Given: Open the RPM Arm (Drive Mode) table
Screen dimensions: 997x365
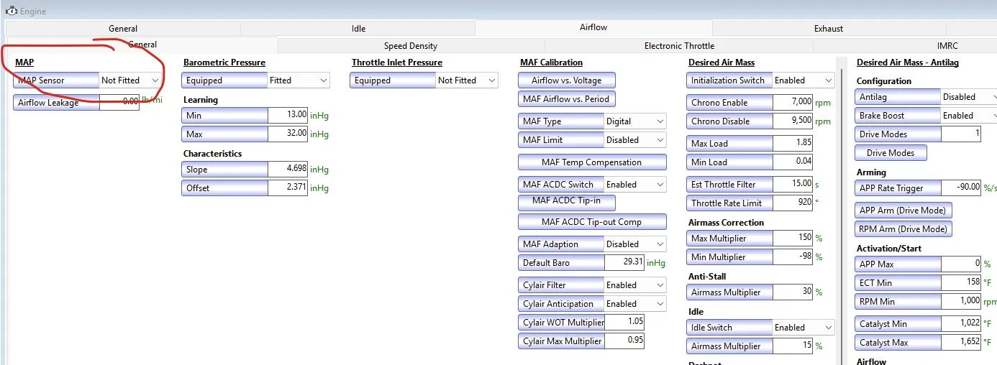Looking at the screenshot, I should coord(903,229).
